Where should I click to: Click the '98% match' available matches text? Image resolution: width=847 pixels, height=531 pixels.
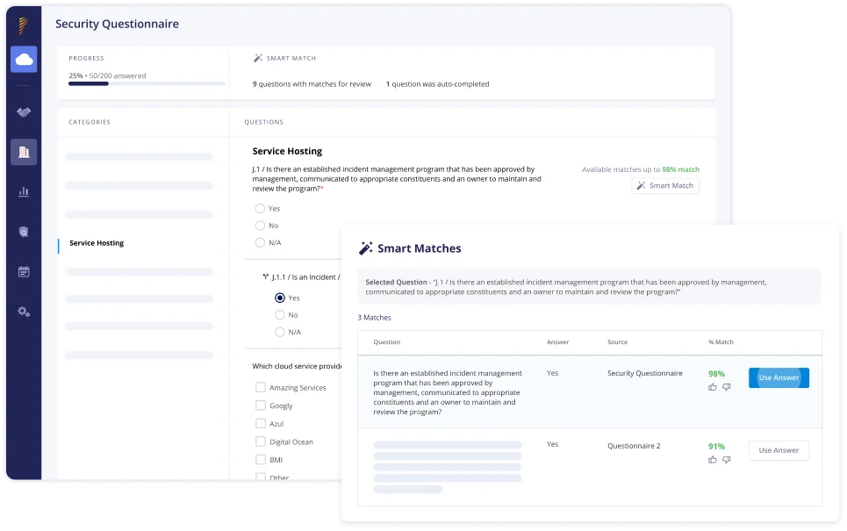coord(680,169)
